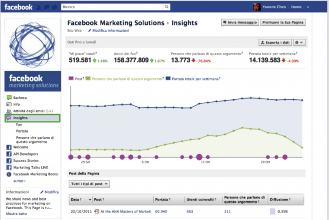
Task: Click the Diffusione bar for the 22/10/2011 post
Action: 272,211
